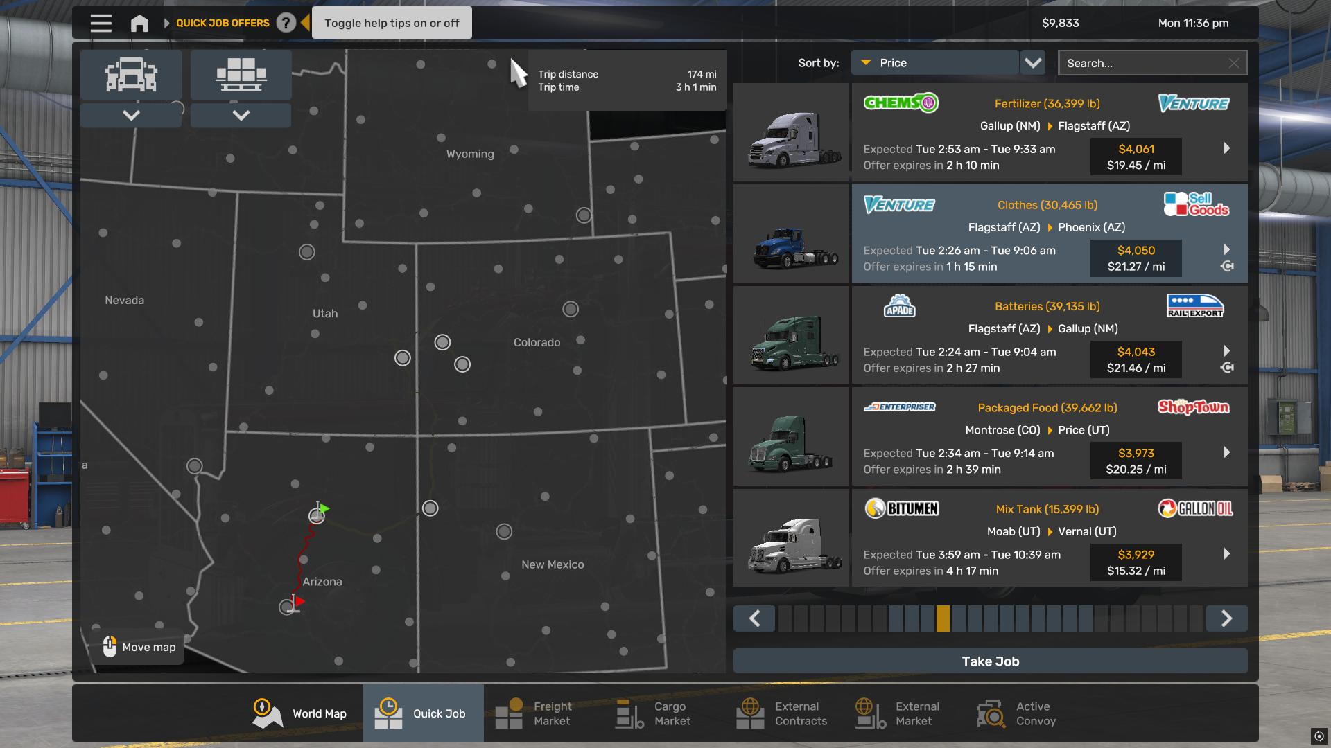Clear search with the X icon
Image resolution: width=1331 pixels, height=748 pixels.
(x=1234, y=63)
